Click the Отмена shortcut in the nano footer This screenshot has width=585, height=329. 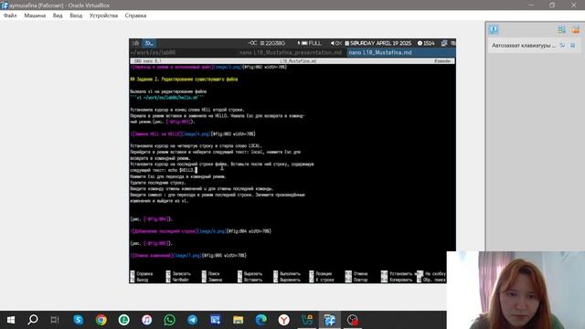pyautogui.click(x=356, y=273)
